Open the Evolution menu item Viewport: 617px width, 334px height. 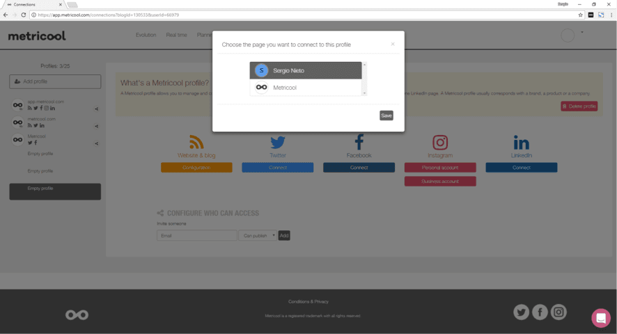tap(146, 35)
